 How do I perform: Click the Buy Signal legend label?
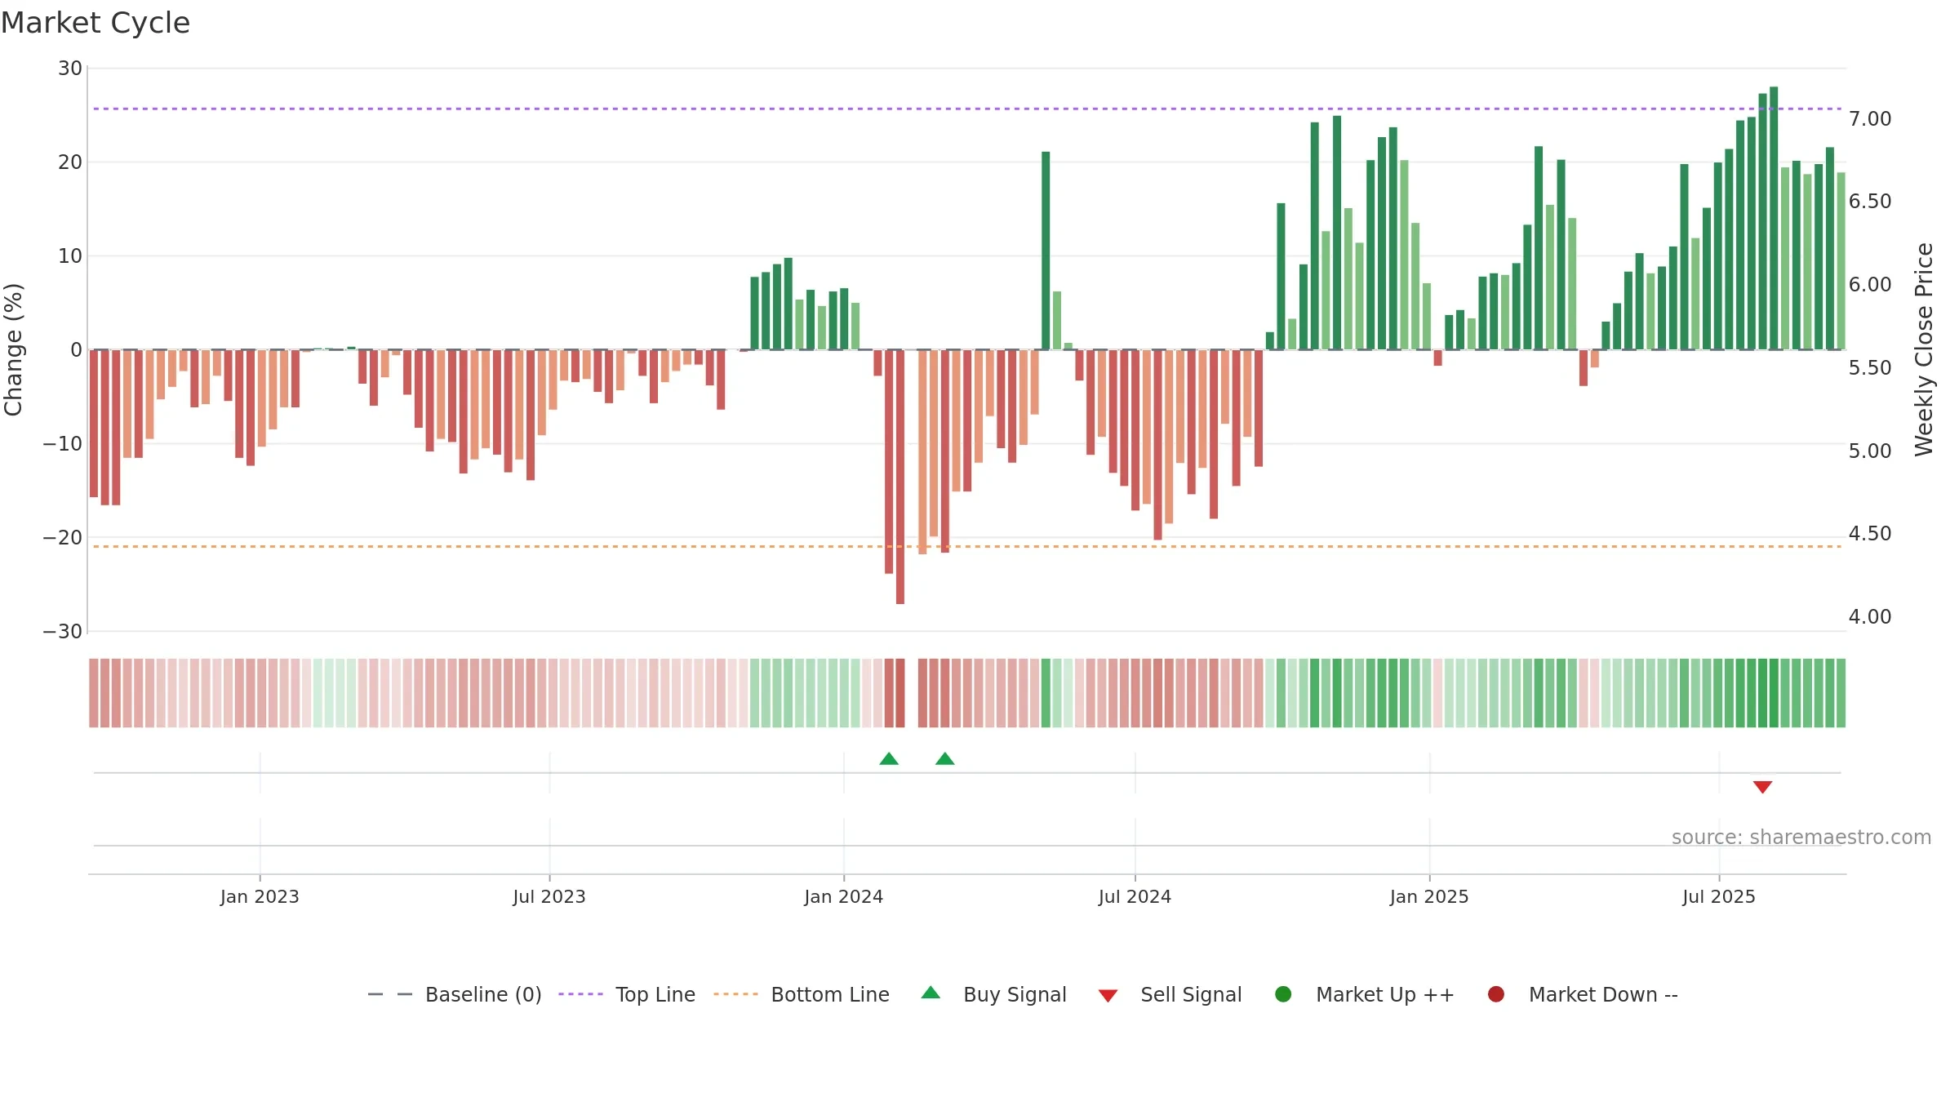tap(1015, 994)
